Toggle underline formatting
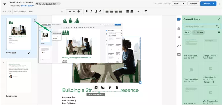This screenshot has height=105, width=223. (96, 12)
